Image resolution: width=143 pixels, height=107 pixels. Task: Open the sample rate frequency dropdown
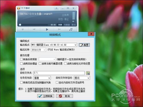tap(47, 59)
